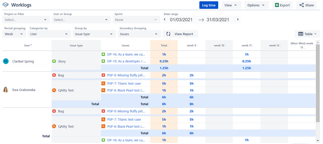Open the Options menu
Viewport: 323px width, 144px height.
[256, 5]
